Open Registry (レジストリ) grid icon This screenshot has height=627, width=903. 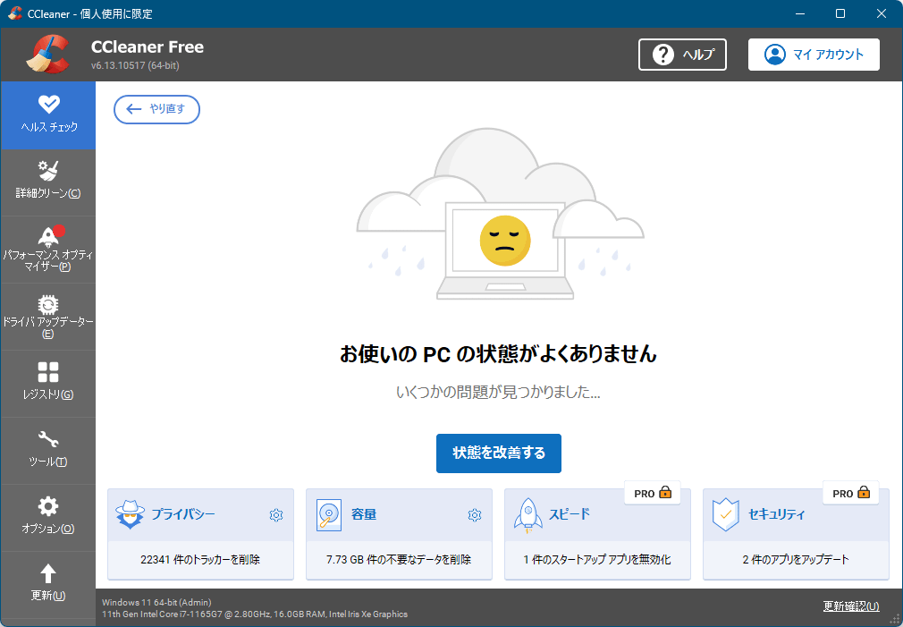click(48, 372)
